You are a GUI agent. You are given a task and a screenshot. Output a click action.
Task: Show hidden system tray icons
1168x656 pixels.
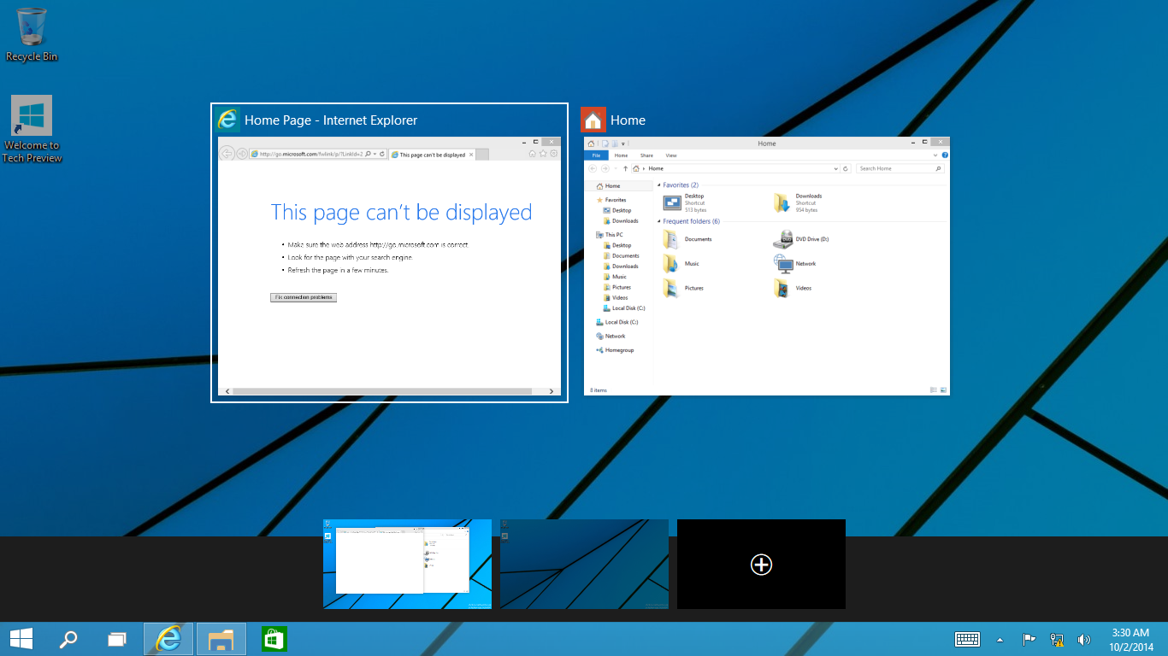coord(1000,639)
